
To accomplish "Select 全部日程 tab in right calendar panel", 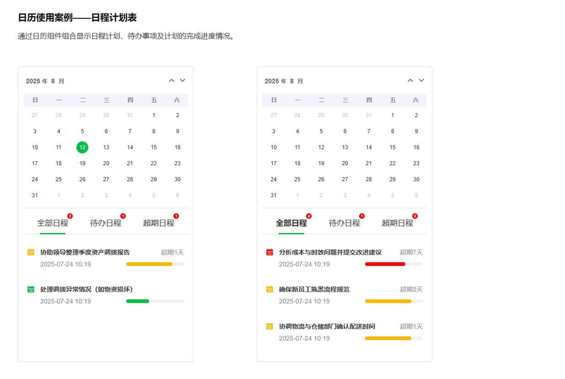I will (x=291, y=223).
